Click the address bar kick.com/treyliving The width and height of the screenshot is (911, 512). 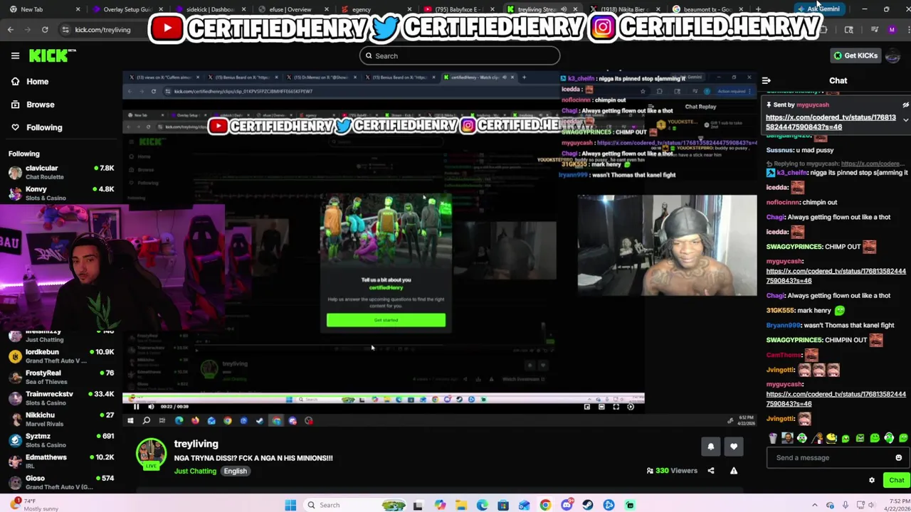tap(102, 30)
